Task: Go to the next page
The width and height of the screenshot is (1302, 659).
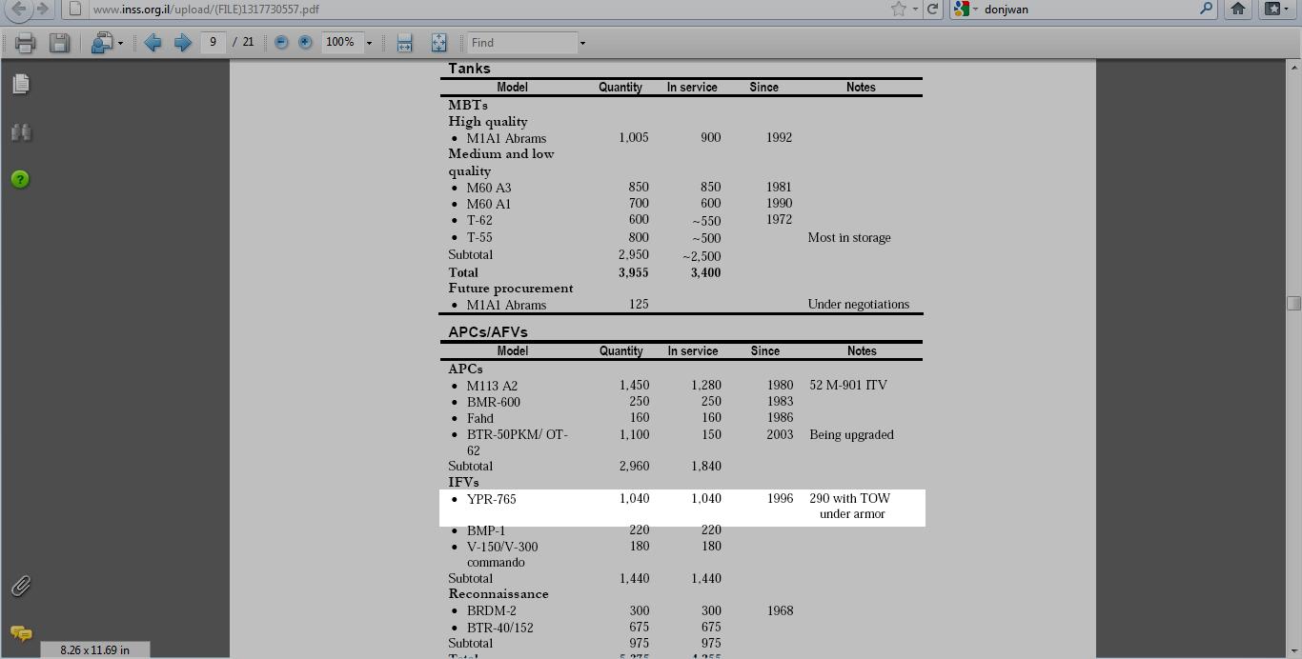Action: point(182,43)
